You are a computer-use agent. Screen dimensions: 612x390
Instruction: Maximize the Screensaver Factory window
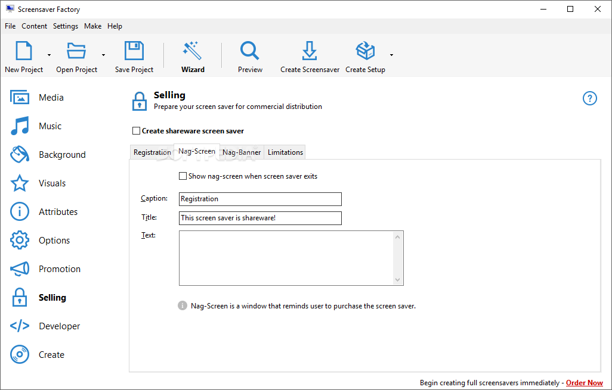coord(570,9)
